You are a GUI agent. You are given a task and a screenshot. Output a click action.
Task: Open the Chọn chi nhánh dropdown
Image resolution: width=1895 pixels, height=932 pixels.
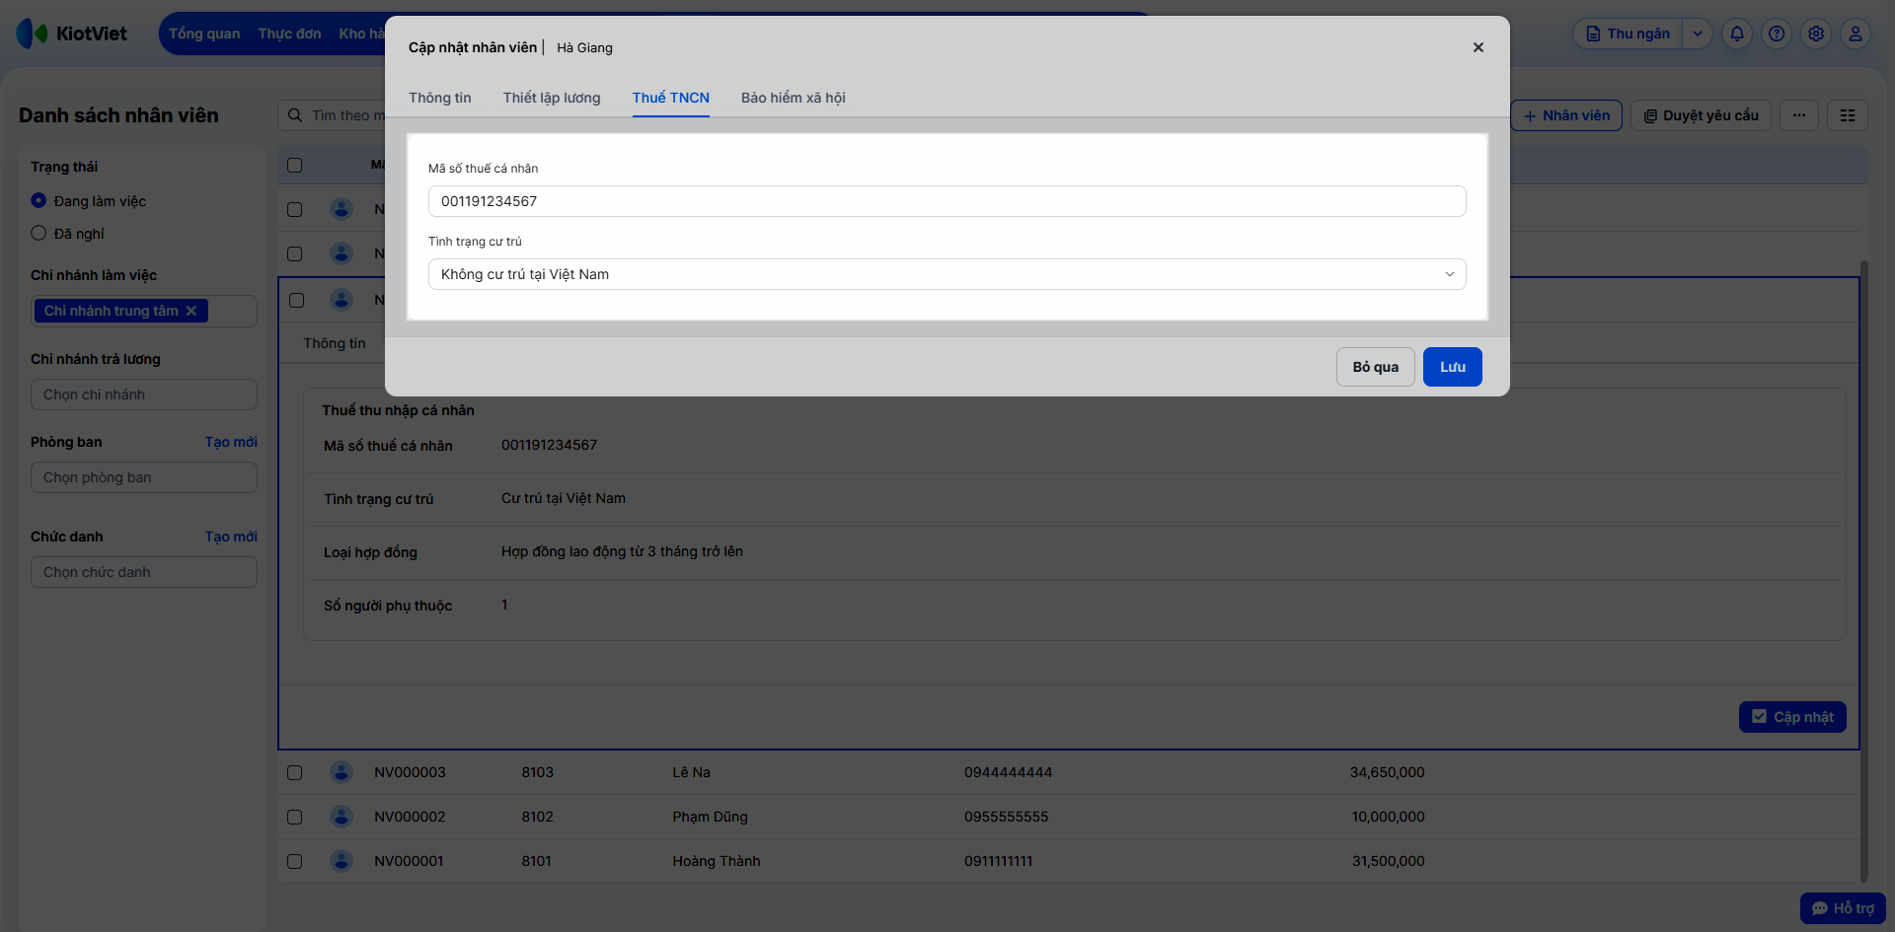(x=144, y=394)
